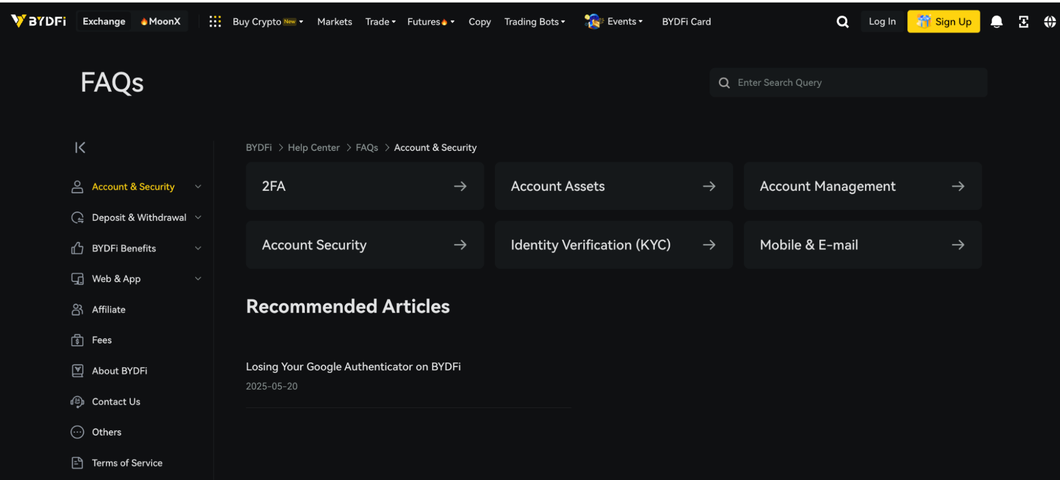
Task: Switch to the MoonX tab
Action: 161,22
